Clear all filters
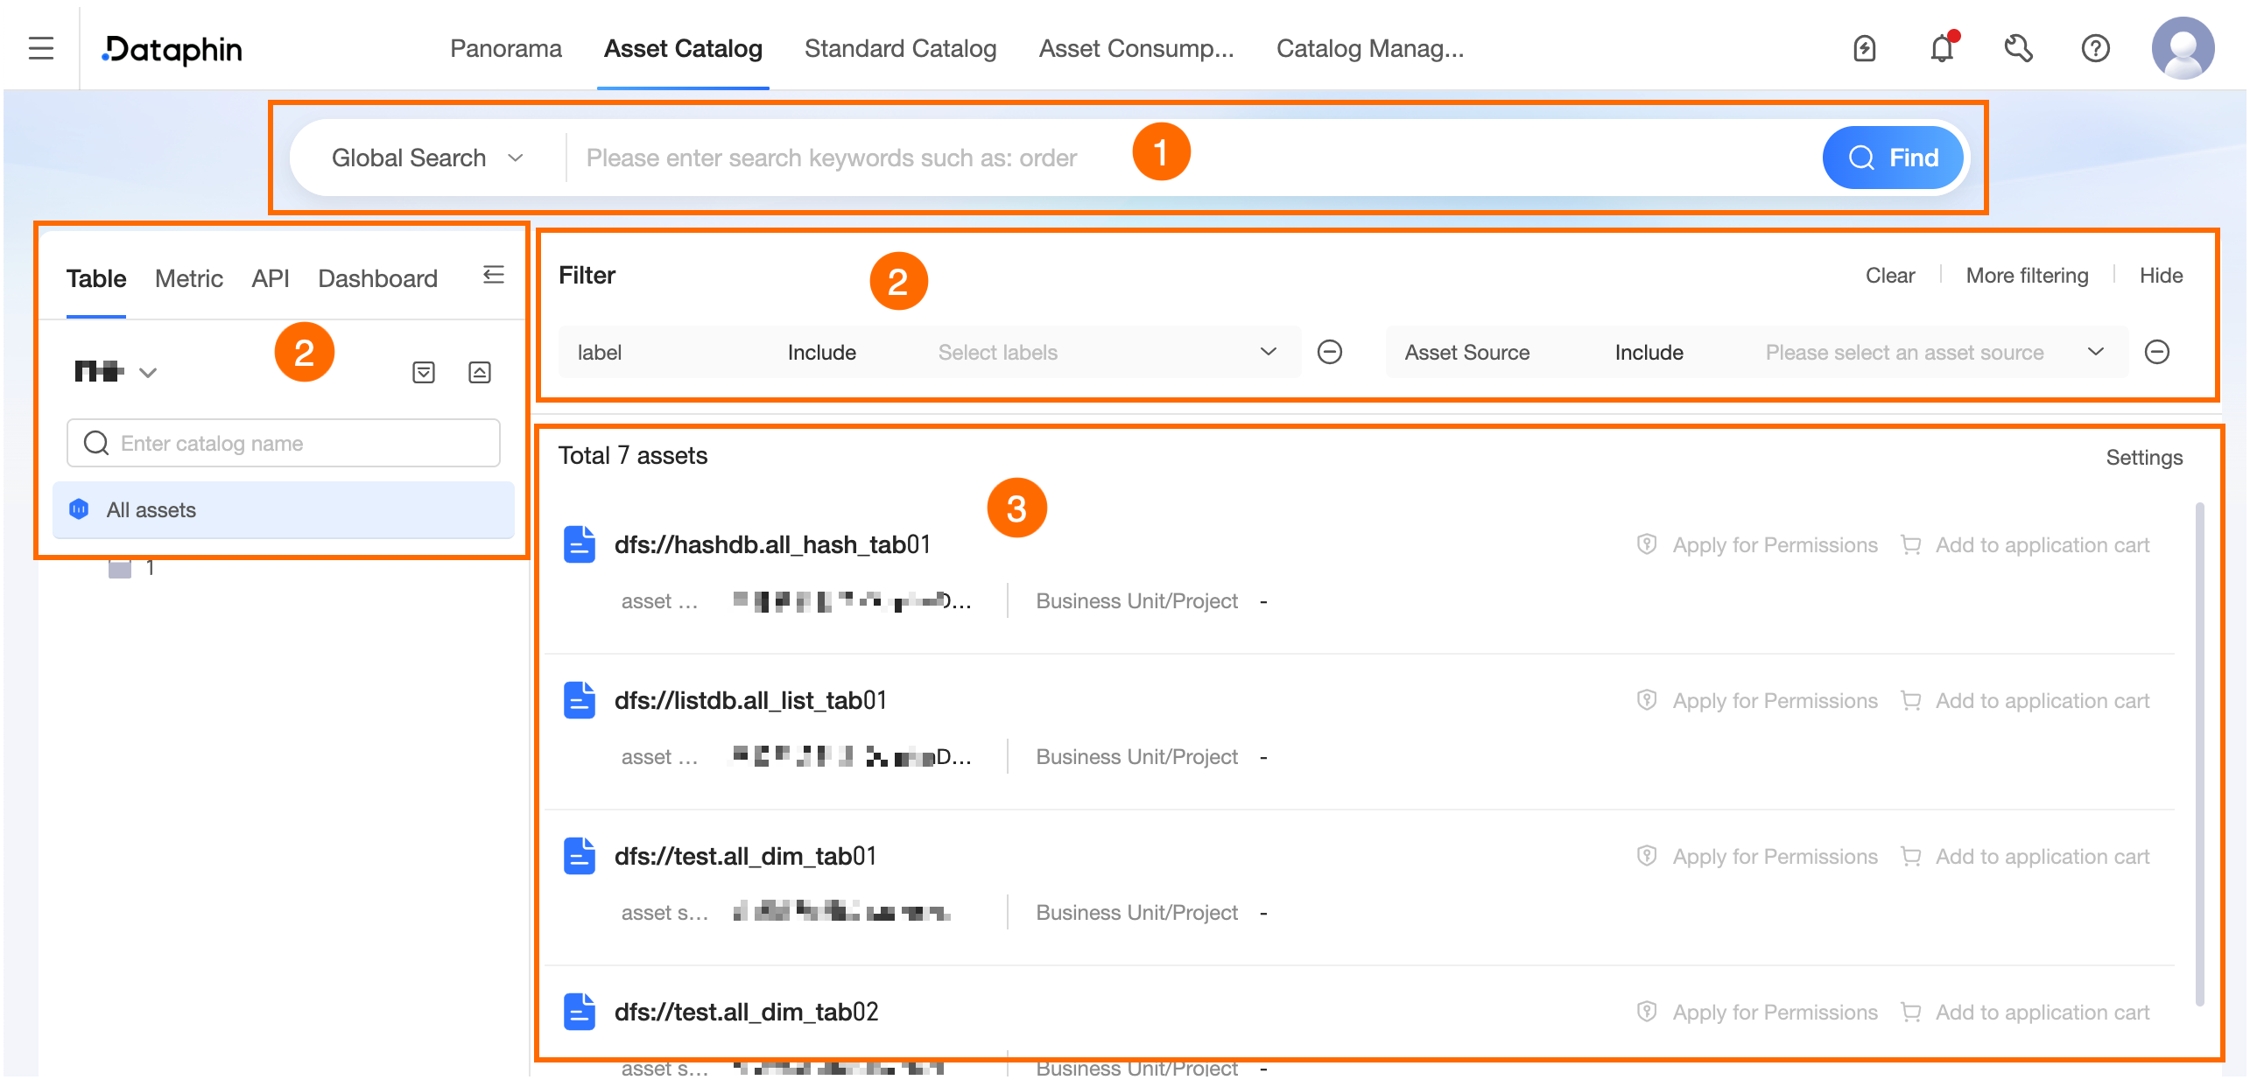2250x1080 pixels. [x=1890, y=276]
